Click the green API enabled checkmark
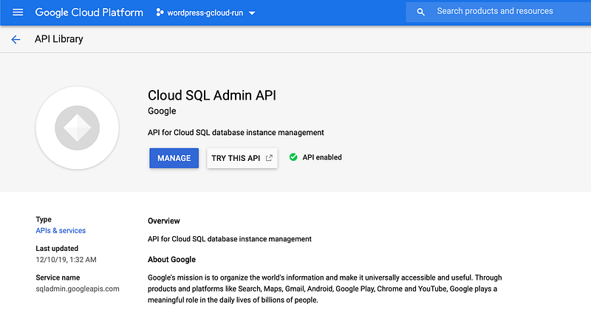This screenshot has height=321, width=591. tap(293, 157)
